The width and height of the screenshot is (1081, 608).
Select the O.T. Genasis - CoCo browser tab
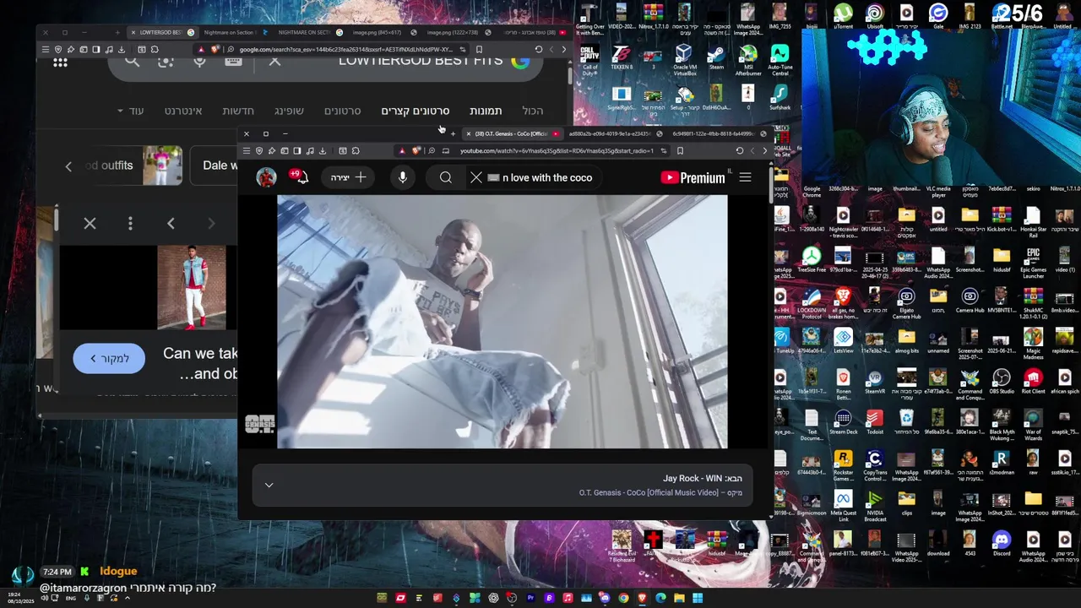511,133
